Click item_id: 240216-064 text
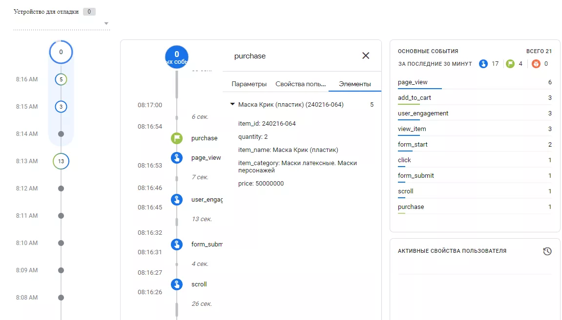This screenshot has width=562, height=320. [267, 124]
